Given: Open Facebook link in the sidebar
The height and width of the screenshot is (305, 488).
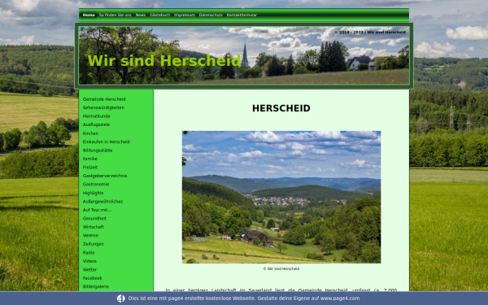Looking at the screenshot, I should point(93,278).
